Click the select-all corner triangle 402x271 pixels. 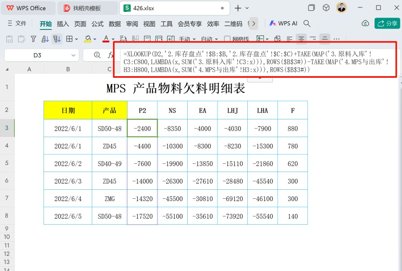pyautogui.click(x=7, y=70)
